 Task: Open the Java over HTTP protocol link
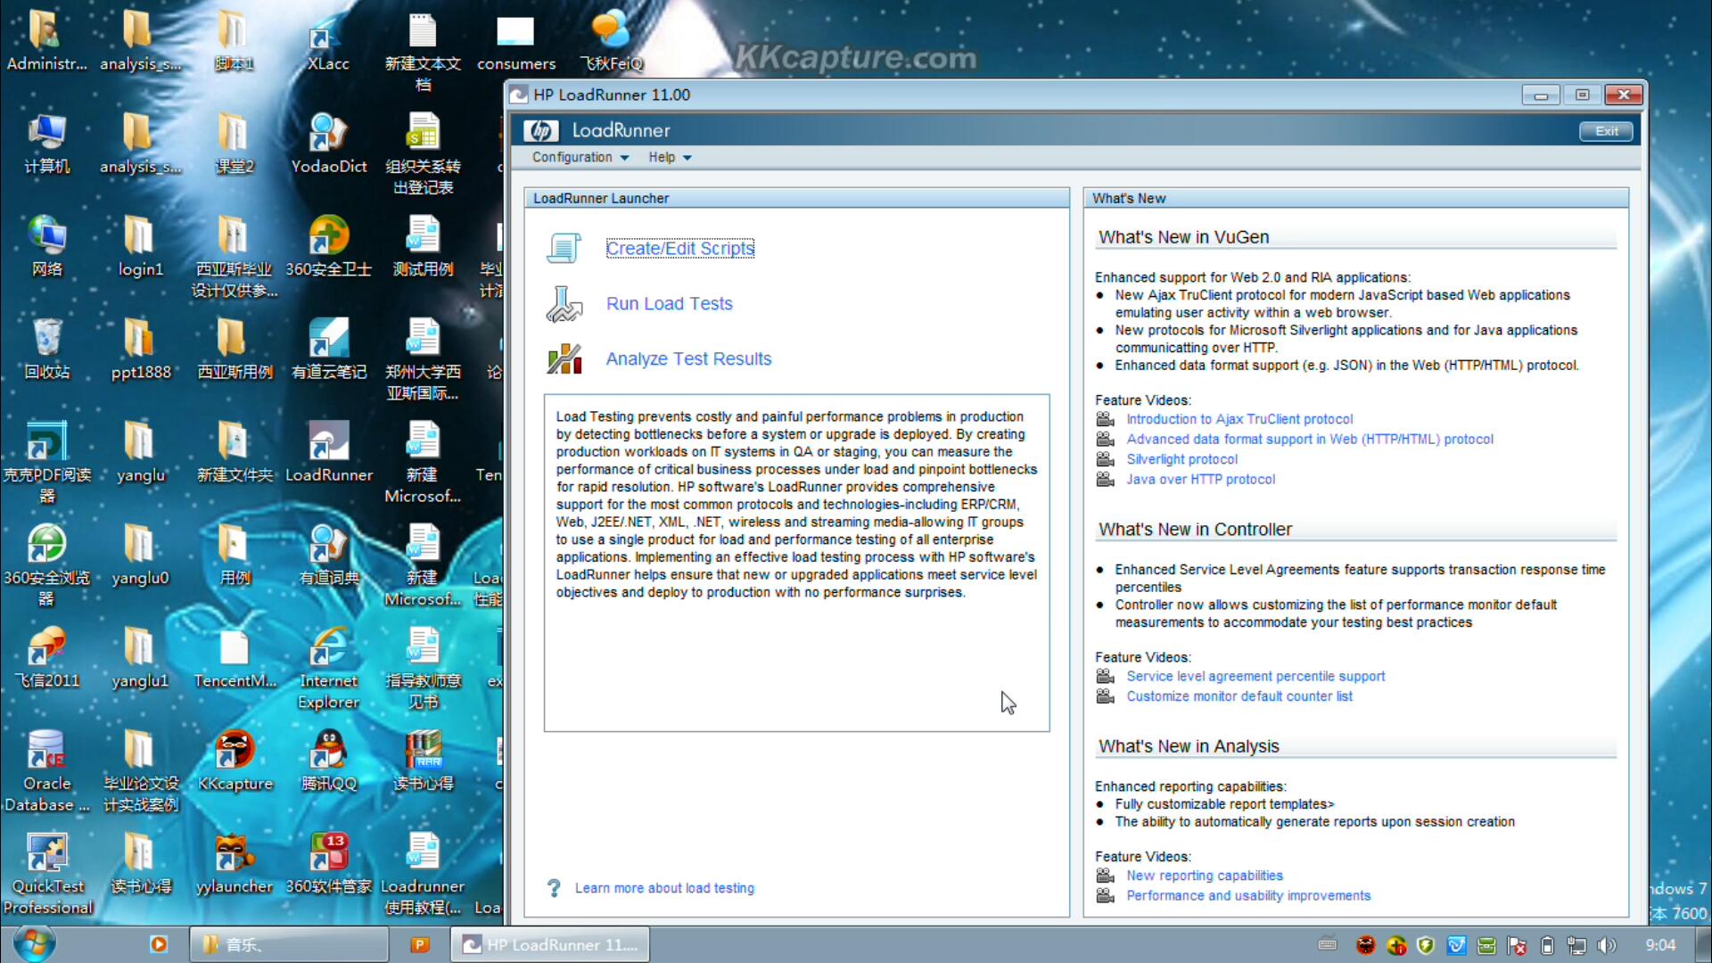[x=1200, y=479]
